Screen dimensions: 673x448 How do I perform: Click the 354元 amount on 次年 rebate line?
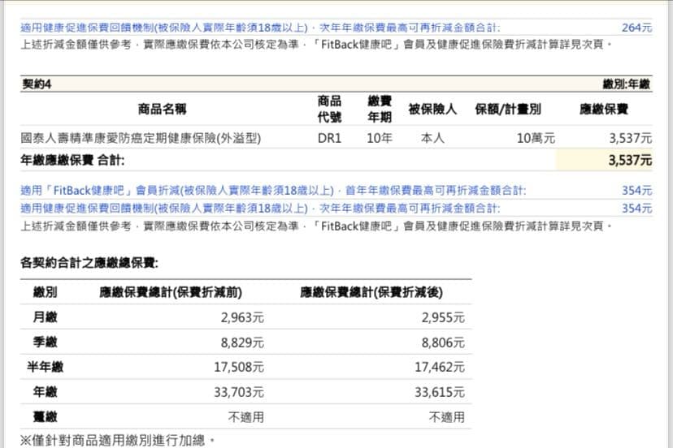click(636, 209)
